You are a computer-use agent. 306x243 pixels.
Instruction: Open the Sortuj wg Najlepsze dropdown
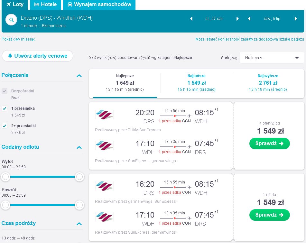[x=272, y=58]
